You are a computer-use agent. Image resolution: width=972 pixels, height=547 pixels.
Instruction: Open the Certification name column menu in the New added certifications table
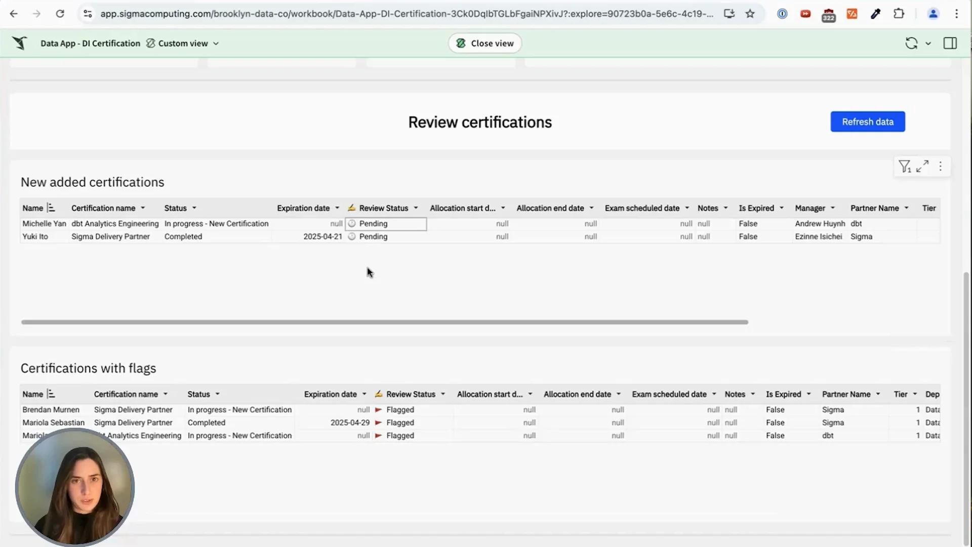pos(143,208)
